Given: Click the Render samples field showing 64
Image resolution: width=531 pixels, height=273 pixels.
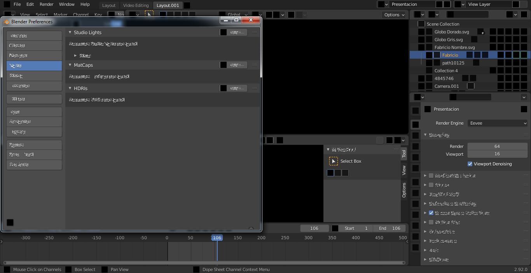Looking at the screenshot, I should (497, 146).
